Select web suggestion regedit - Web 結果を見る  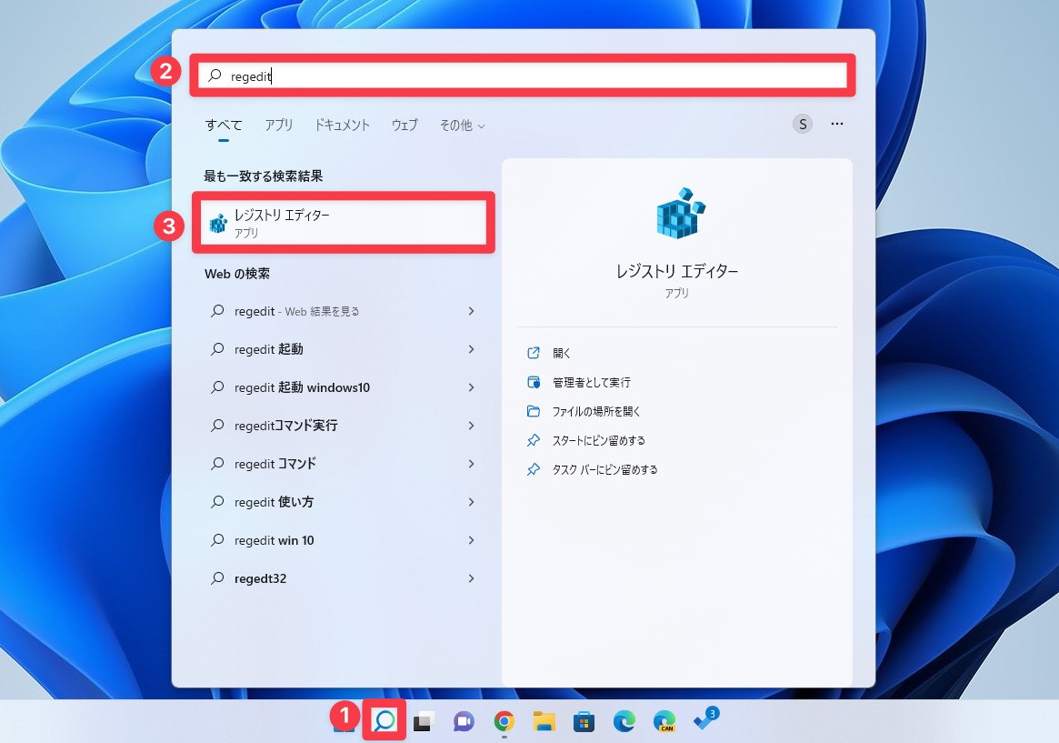tap(343, 311)
